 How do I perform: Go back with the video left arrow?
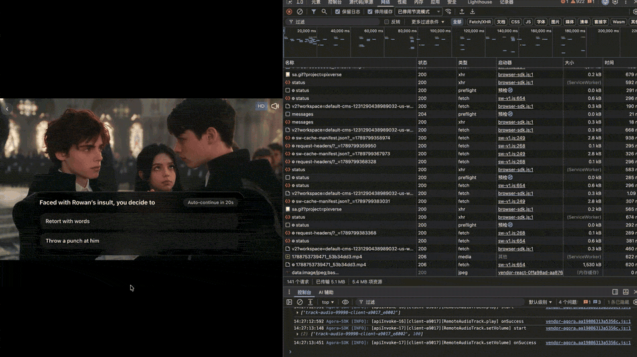tap(7, 109)
